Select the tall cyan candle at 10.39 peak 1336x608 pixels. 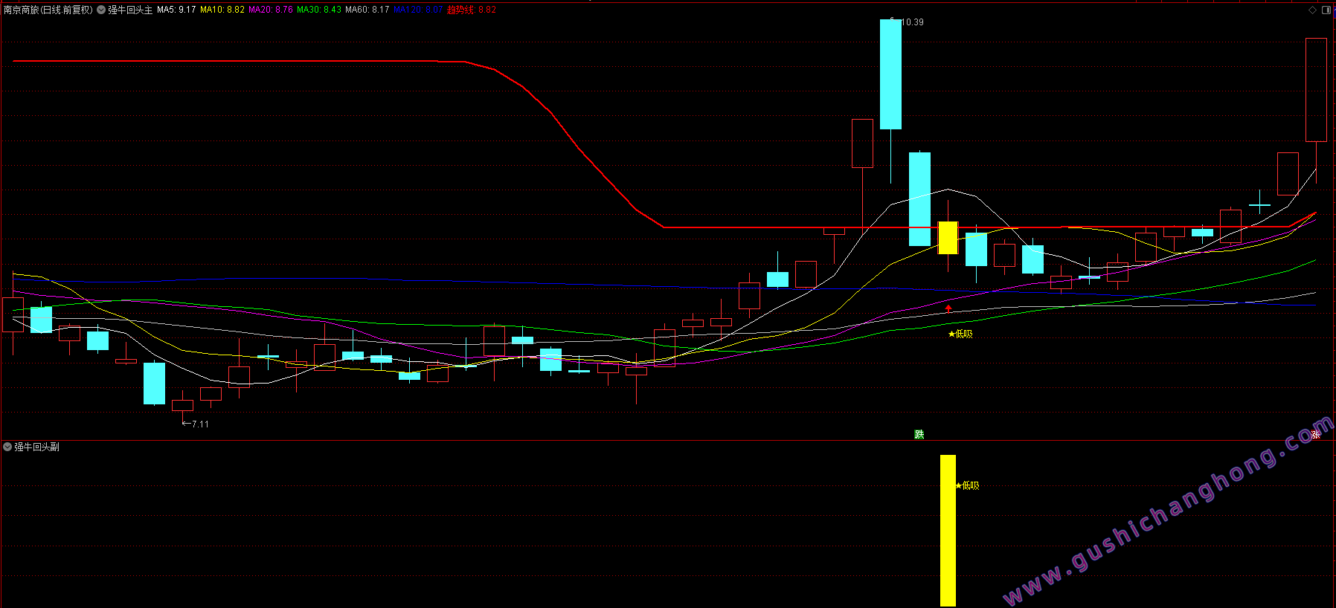click(x=890, y=74)
